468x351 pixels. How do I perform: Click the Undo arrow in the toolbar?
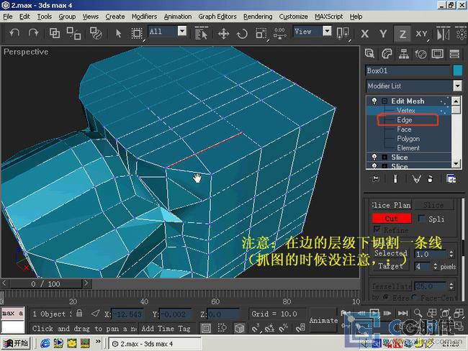coord(14,33)
